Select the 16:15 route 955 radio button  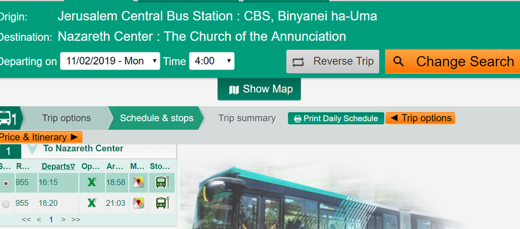pyautogui.click(x=6, y=183)
